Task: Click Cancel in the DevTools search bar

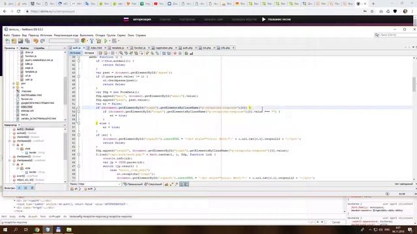Action: click(x=336, y=222)
